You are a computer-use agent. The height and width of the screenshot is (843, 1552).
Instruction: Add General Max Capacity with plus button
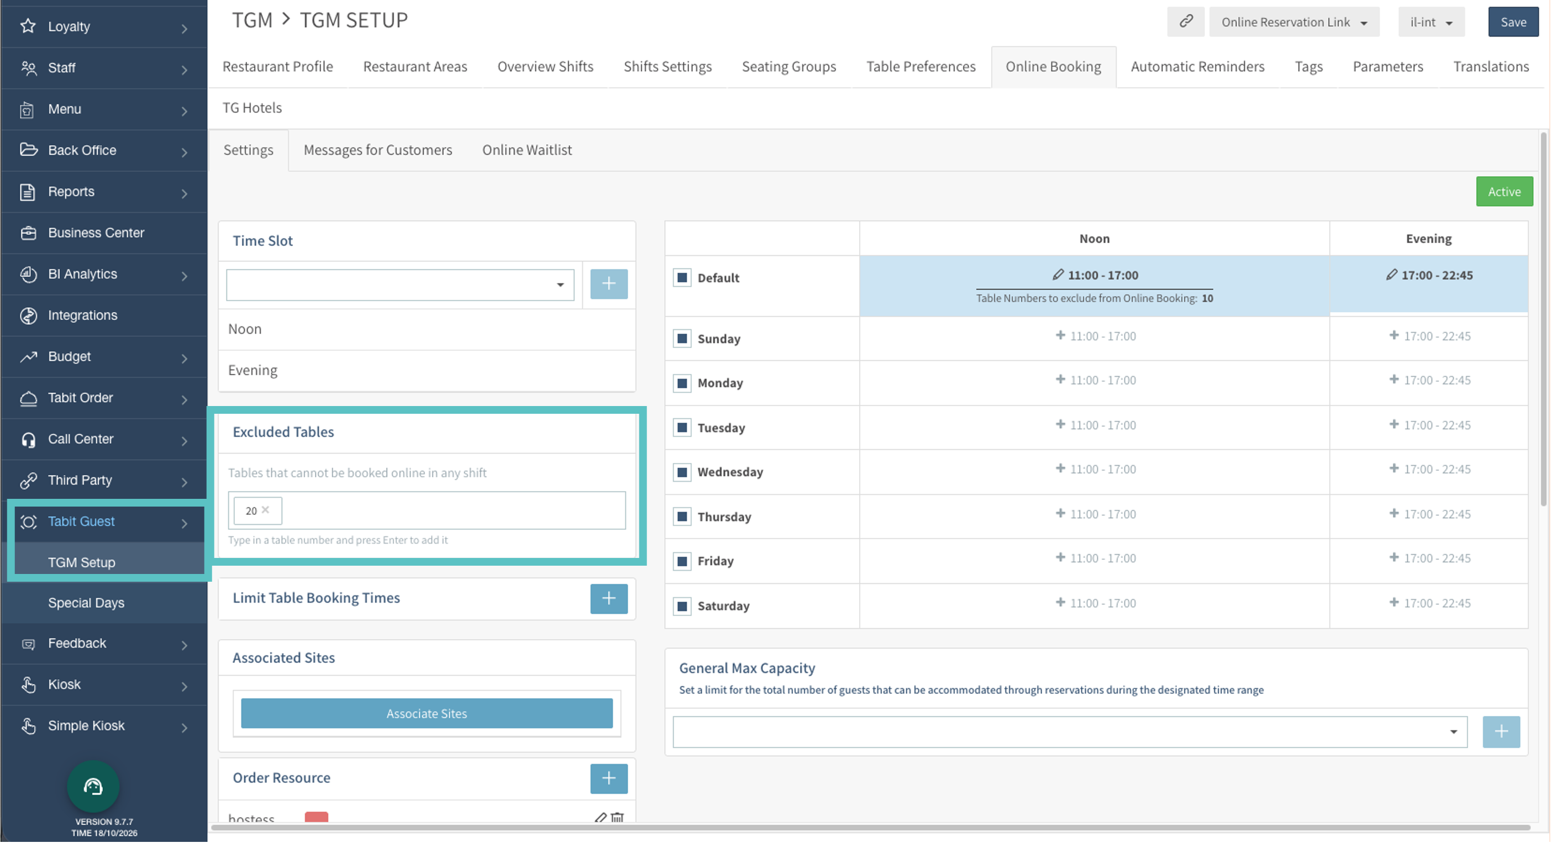click(1500, 731)
